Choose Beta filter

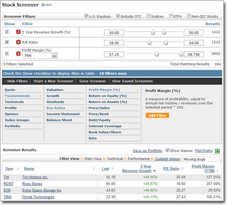(93, 138)
